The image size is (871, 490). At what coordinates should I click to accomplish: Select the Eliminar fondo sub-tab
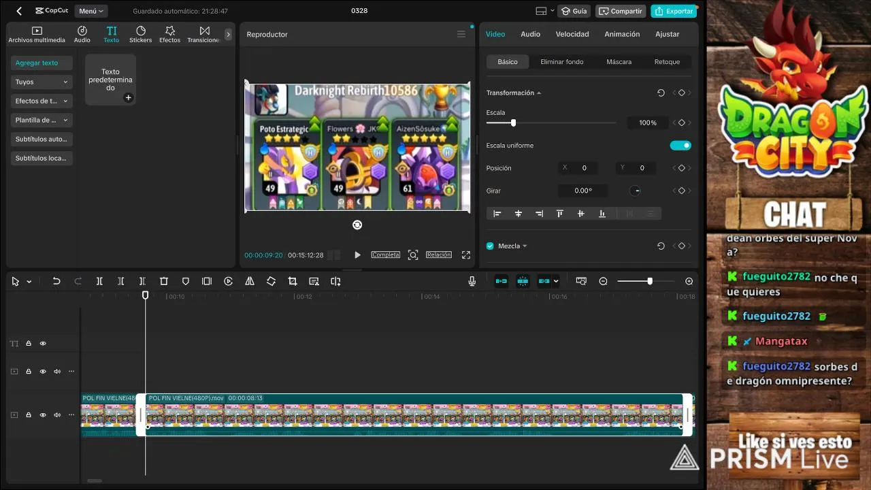(x=562, y=62)
